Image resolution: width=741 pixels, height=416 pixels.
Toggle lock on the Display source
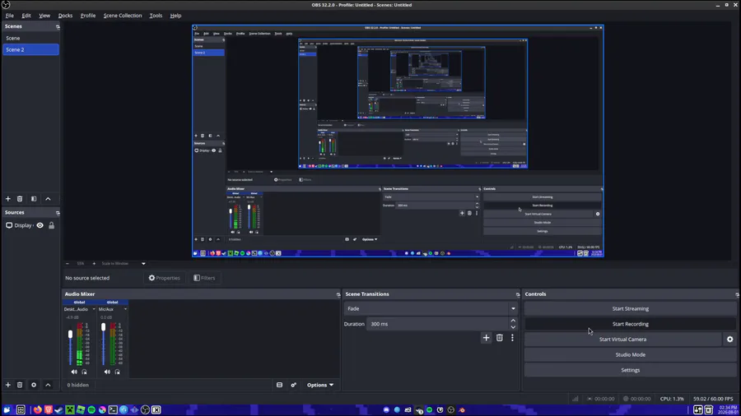pos(52,225)
